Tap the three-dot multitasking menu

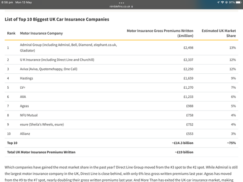[121, 3]
